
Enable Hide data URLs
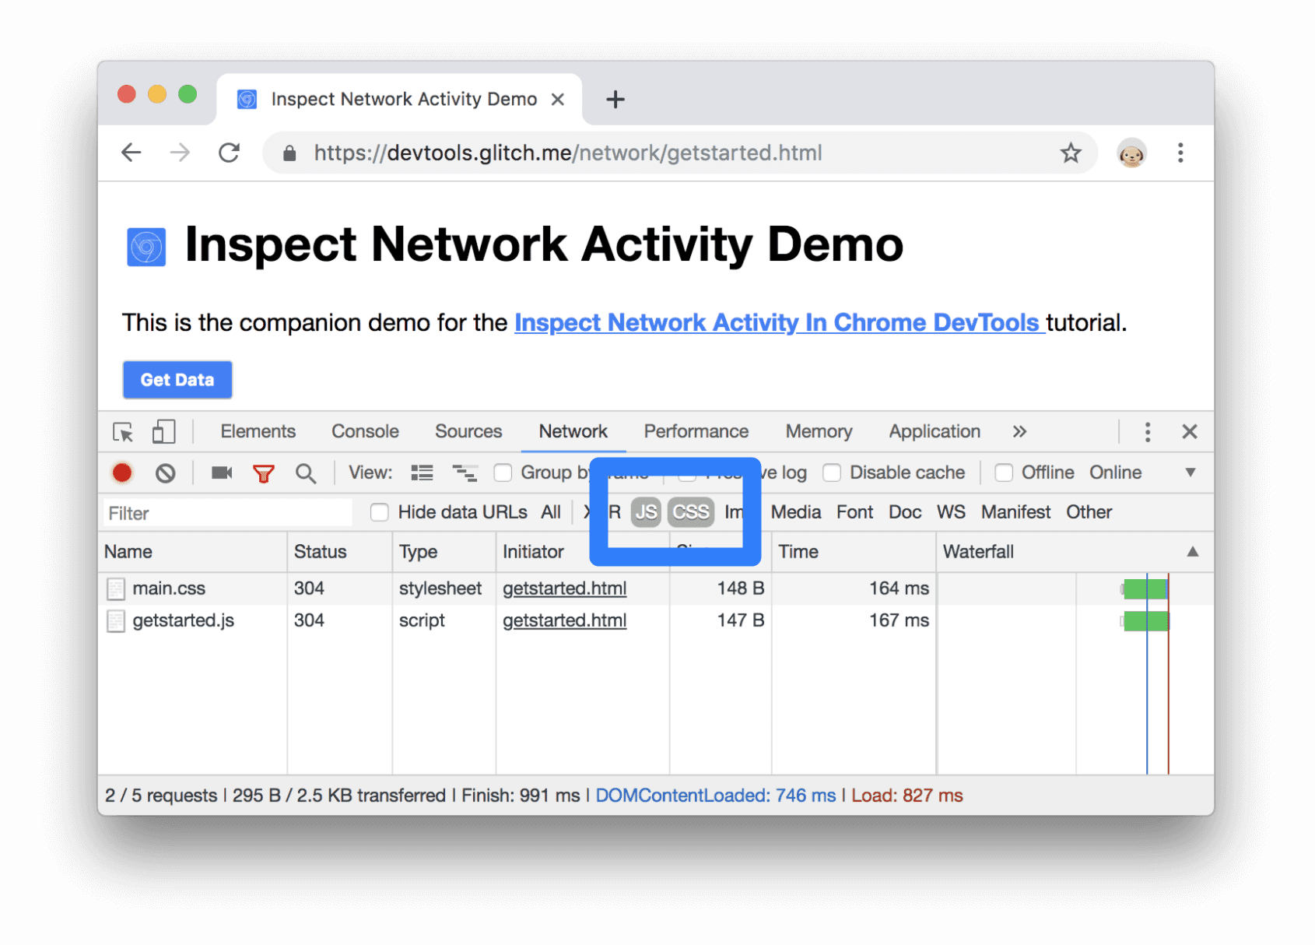pos(379,512)
